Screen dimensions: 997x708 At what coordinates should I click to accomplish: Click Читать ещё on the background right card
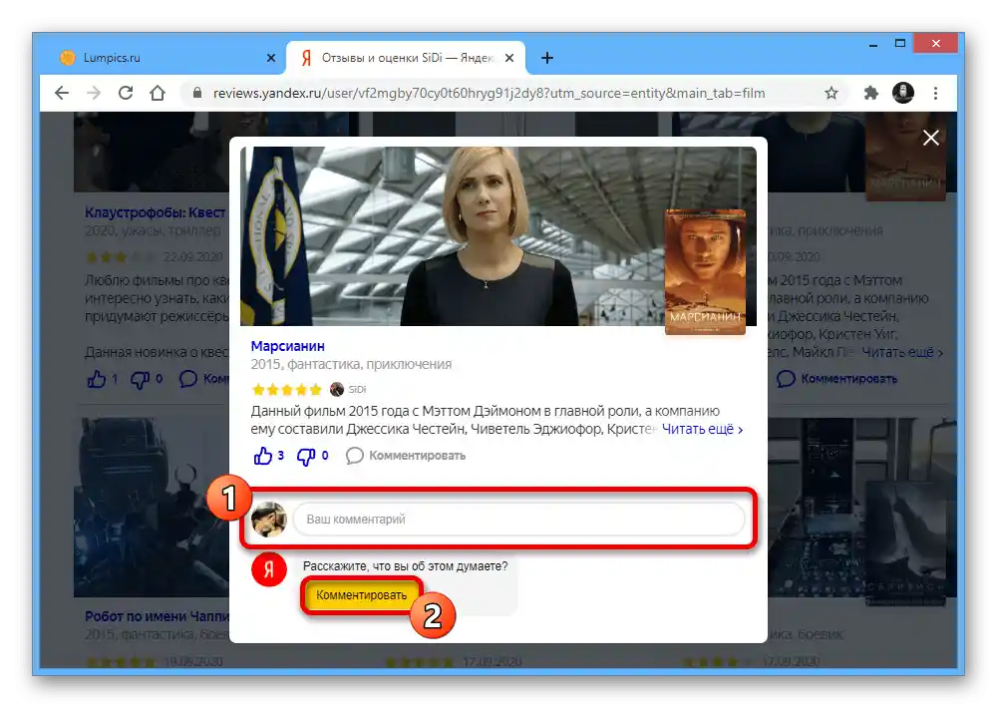tap(902, 352)
